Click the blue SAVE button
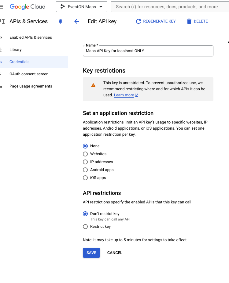229x283 pixels. click(91, 253)
